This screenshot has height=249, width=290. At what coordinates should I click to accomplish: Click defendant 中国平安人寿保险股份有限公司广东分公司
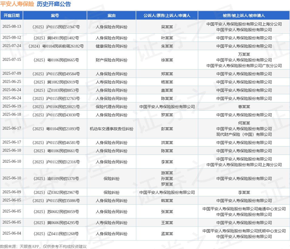click(x=244, y=66)
